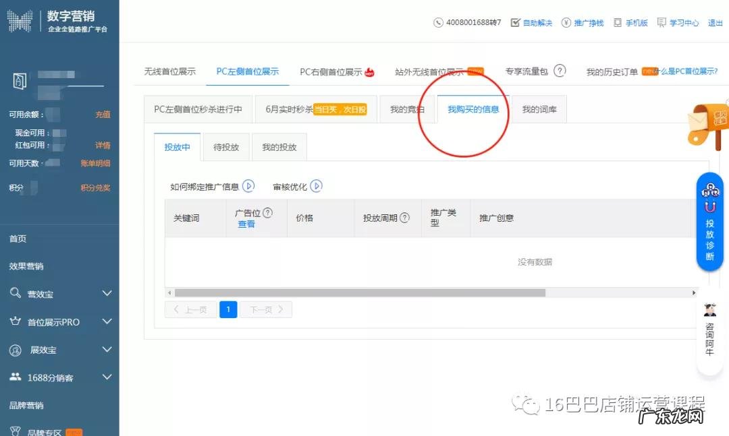Click the 1688分销客 people icon

pyautogui.click(x=15, y=378)
